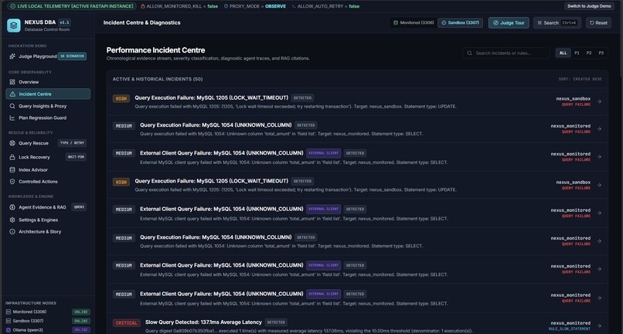Open Index Advisor page
This screenshot has height=334, width=623.
point(48,170)
